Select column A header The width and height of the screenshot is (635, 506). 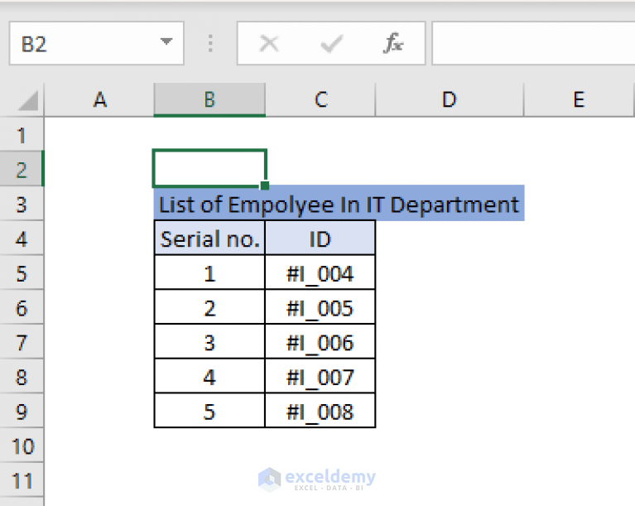click(99, 99)
